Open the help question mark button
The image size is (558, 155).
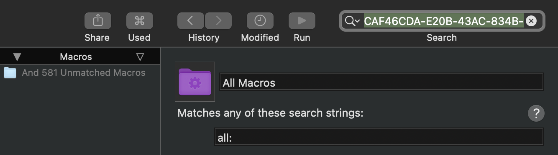[x=536, y=113]
